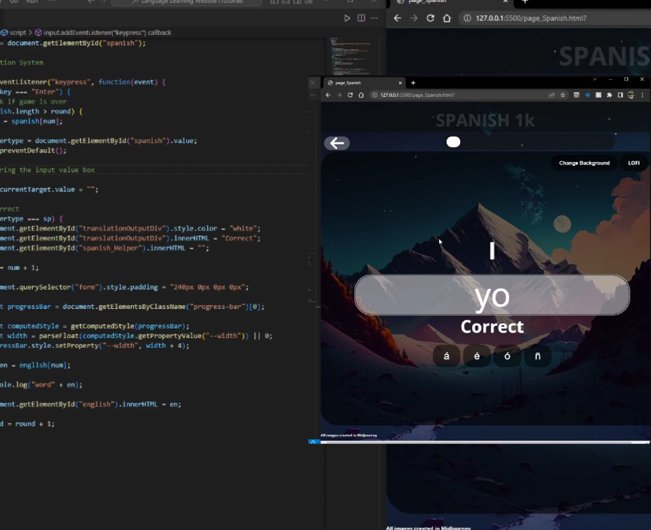Image resolution: width=651 pixels, height=530 pixels.
Task: Click Home in the background browser
Action: 447,18
